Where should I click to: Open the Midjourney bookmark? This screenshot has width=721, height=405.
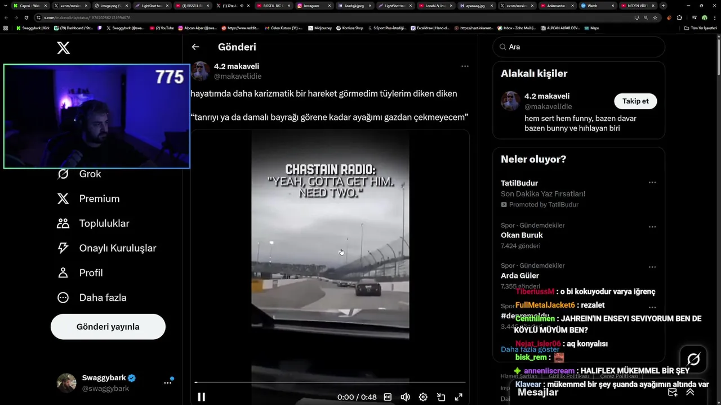click(x=319, y=28)
